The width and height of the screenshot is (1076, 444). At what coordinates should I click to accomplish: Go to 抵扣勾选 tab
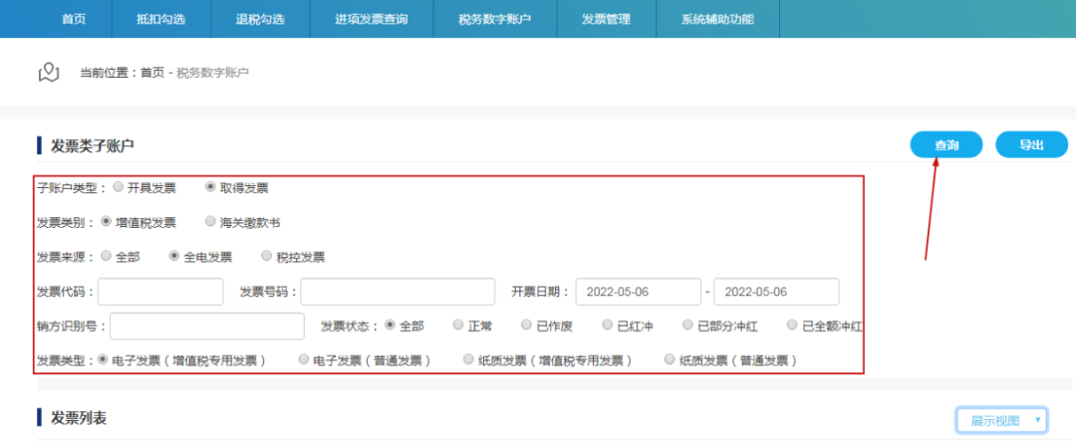[160, 19]
